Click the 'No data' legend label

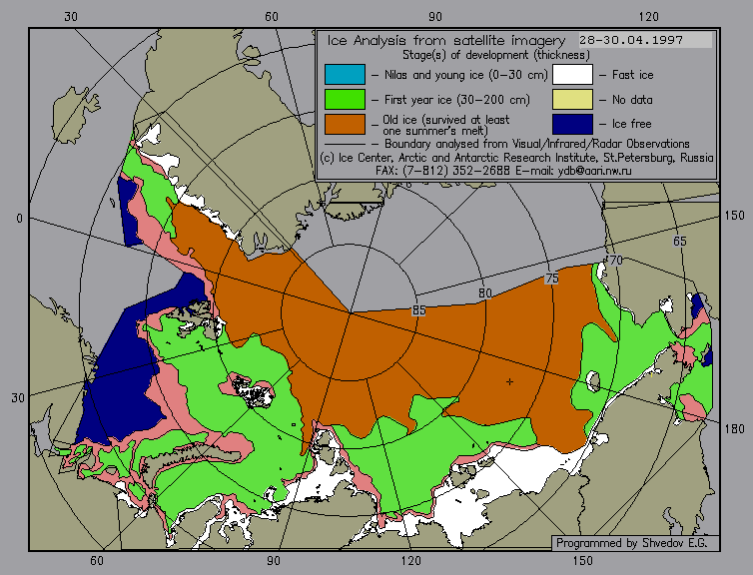632,100
